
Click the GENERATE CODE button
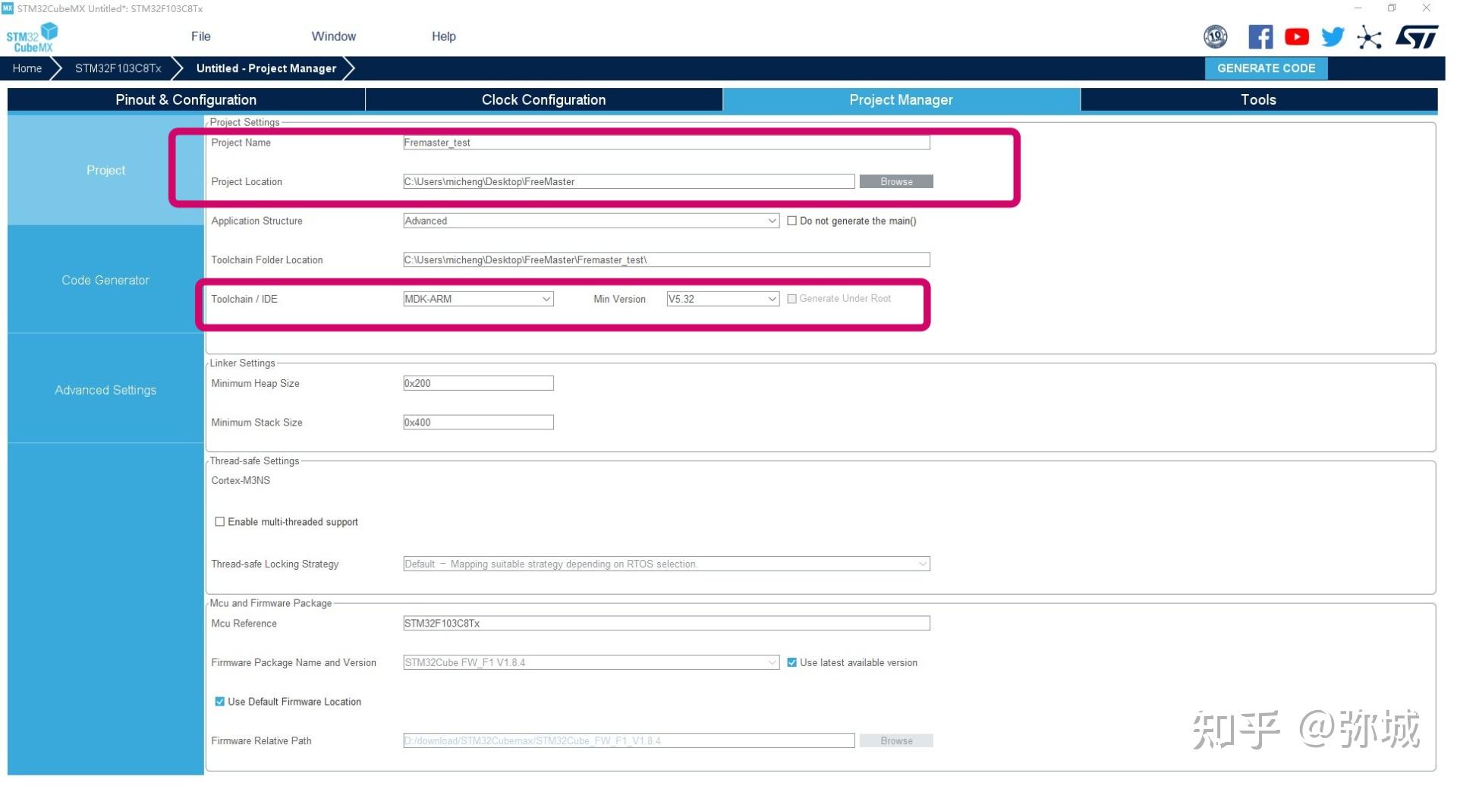click(x=1266, y=68)
